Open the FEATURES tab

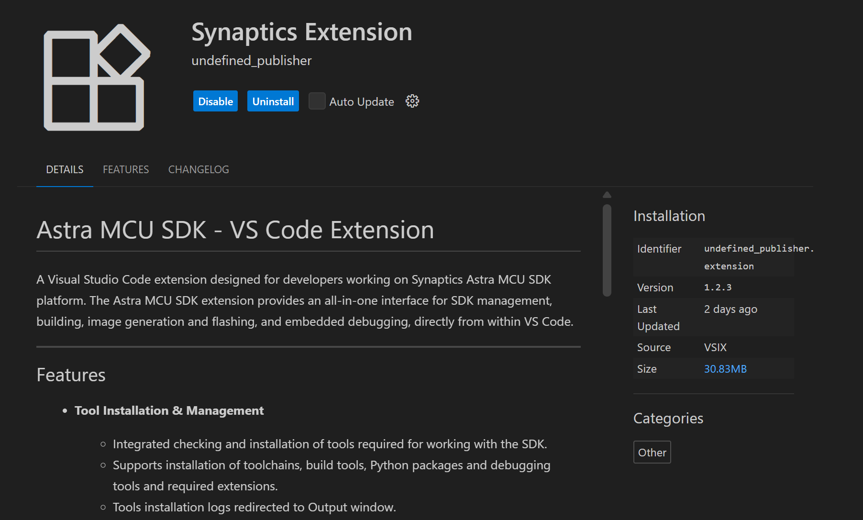click(126, 169)
